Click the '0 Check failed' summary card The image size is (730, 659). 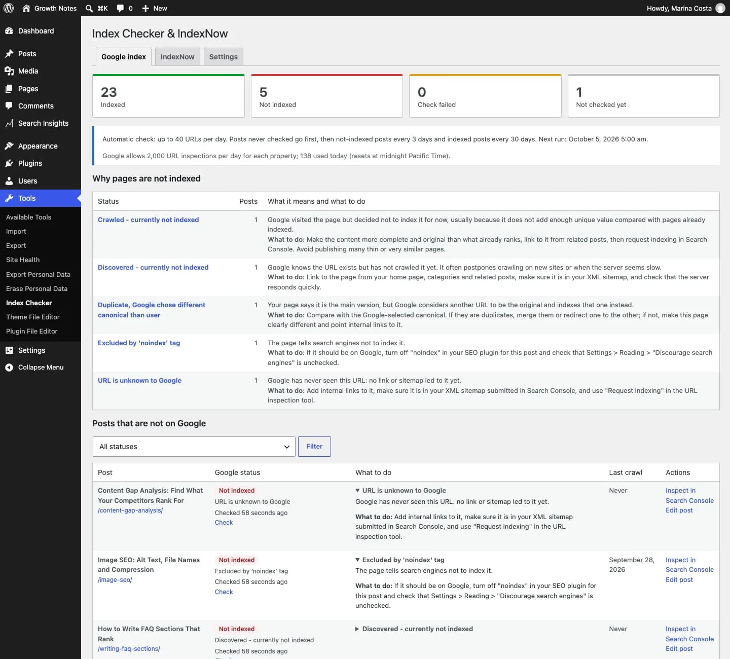(485, 96)
